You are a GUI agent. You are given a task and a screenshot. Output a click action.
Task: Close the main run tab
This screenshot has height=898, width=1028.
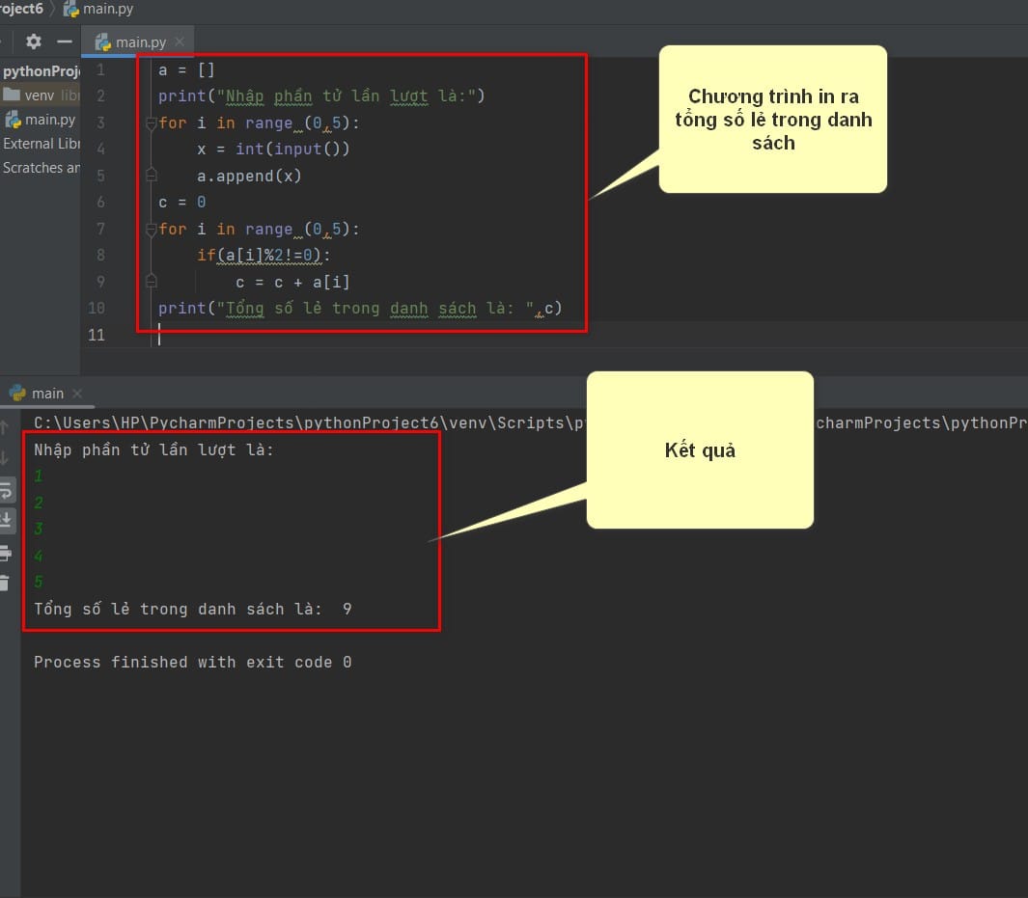tap(77, 394)
